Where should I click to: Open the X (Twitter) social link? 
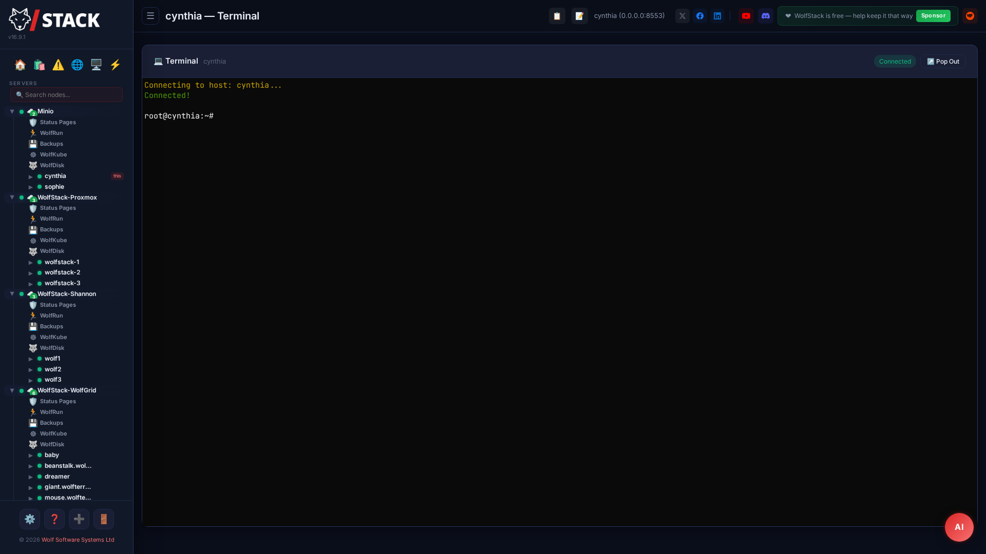point(682,16)
